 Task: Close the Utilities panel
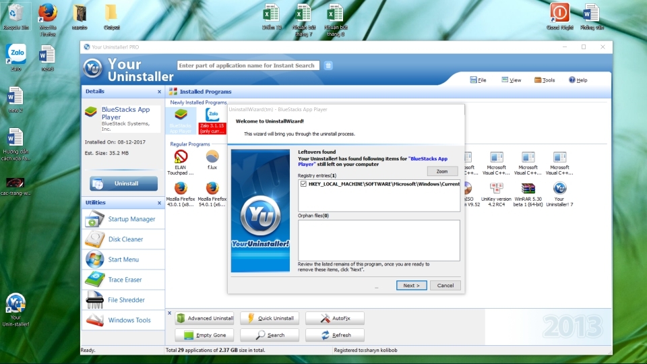coord(159,203)
